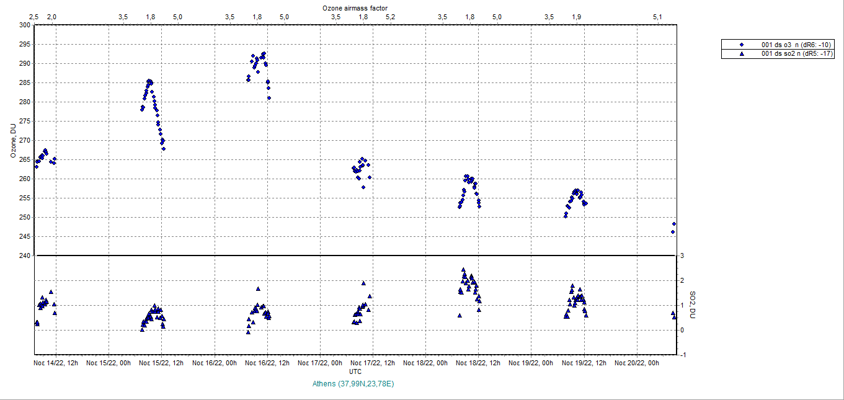
Task: Click the "1,9" airmass factor label
Action: pos(577,17)
